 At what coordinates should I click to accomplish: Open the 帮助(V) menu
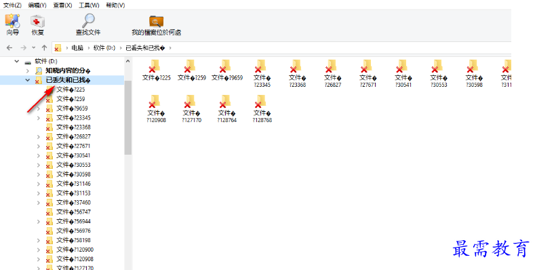115,5
